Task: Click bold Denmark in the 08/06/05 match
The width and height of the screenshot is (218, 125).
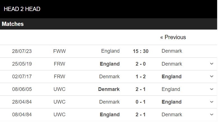Action: pos(109,89)
